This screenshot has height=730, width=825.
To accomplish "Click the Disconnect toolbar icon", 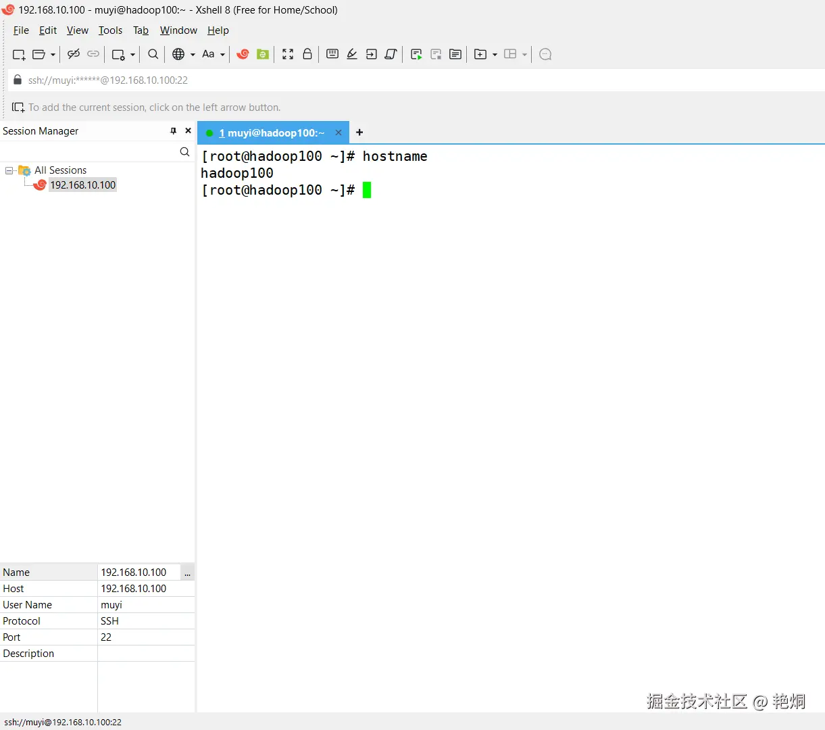I will 74,54.
